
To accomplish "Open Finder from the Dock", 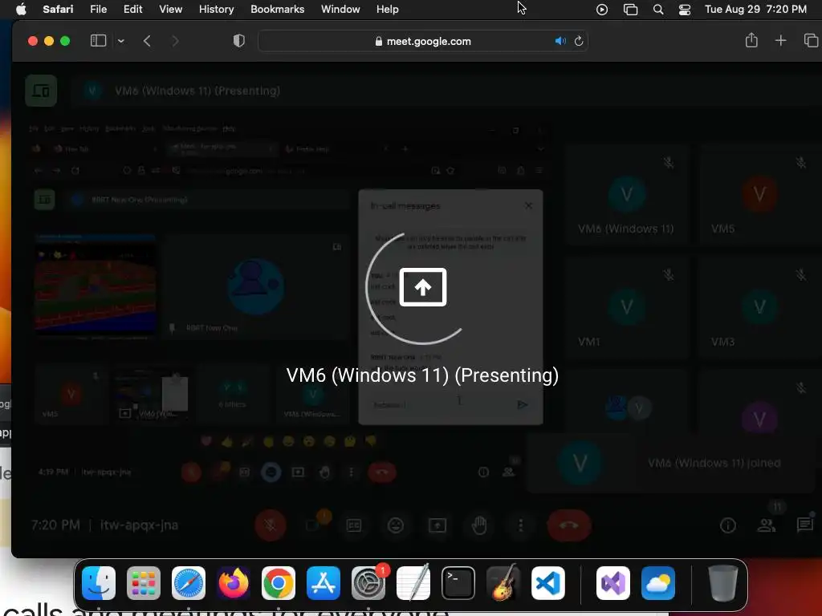I will tap(99, 583).
